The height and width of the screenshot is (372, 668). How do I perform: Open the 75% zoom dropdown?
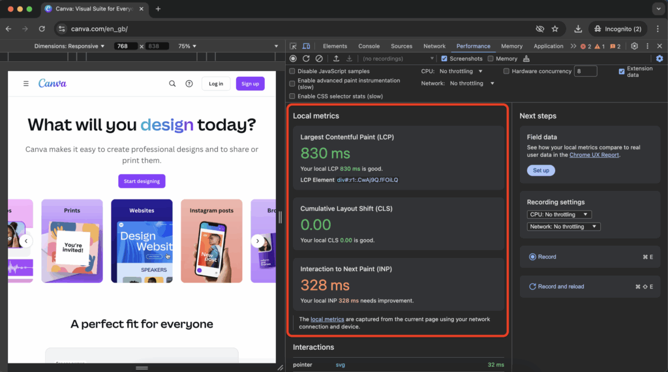click(187, 46)
